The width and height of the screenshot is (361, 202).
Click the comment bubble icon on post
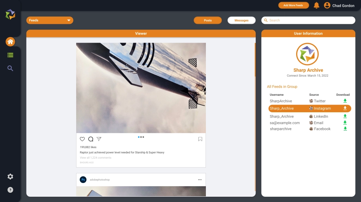tap(91, 139)
